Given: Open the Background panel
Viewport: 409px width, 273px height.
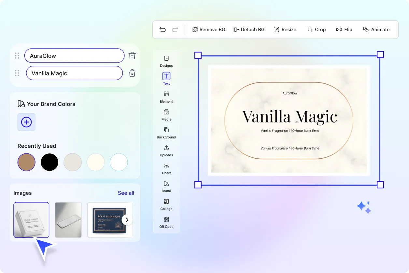Looking at the screenshot, I should 166,133.
